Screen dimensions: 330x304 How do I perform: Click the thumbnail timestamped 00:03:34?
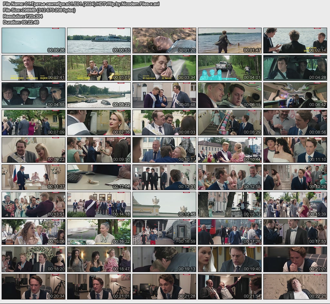(x=164, y=68)
